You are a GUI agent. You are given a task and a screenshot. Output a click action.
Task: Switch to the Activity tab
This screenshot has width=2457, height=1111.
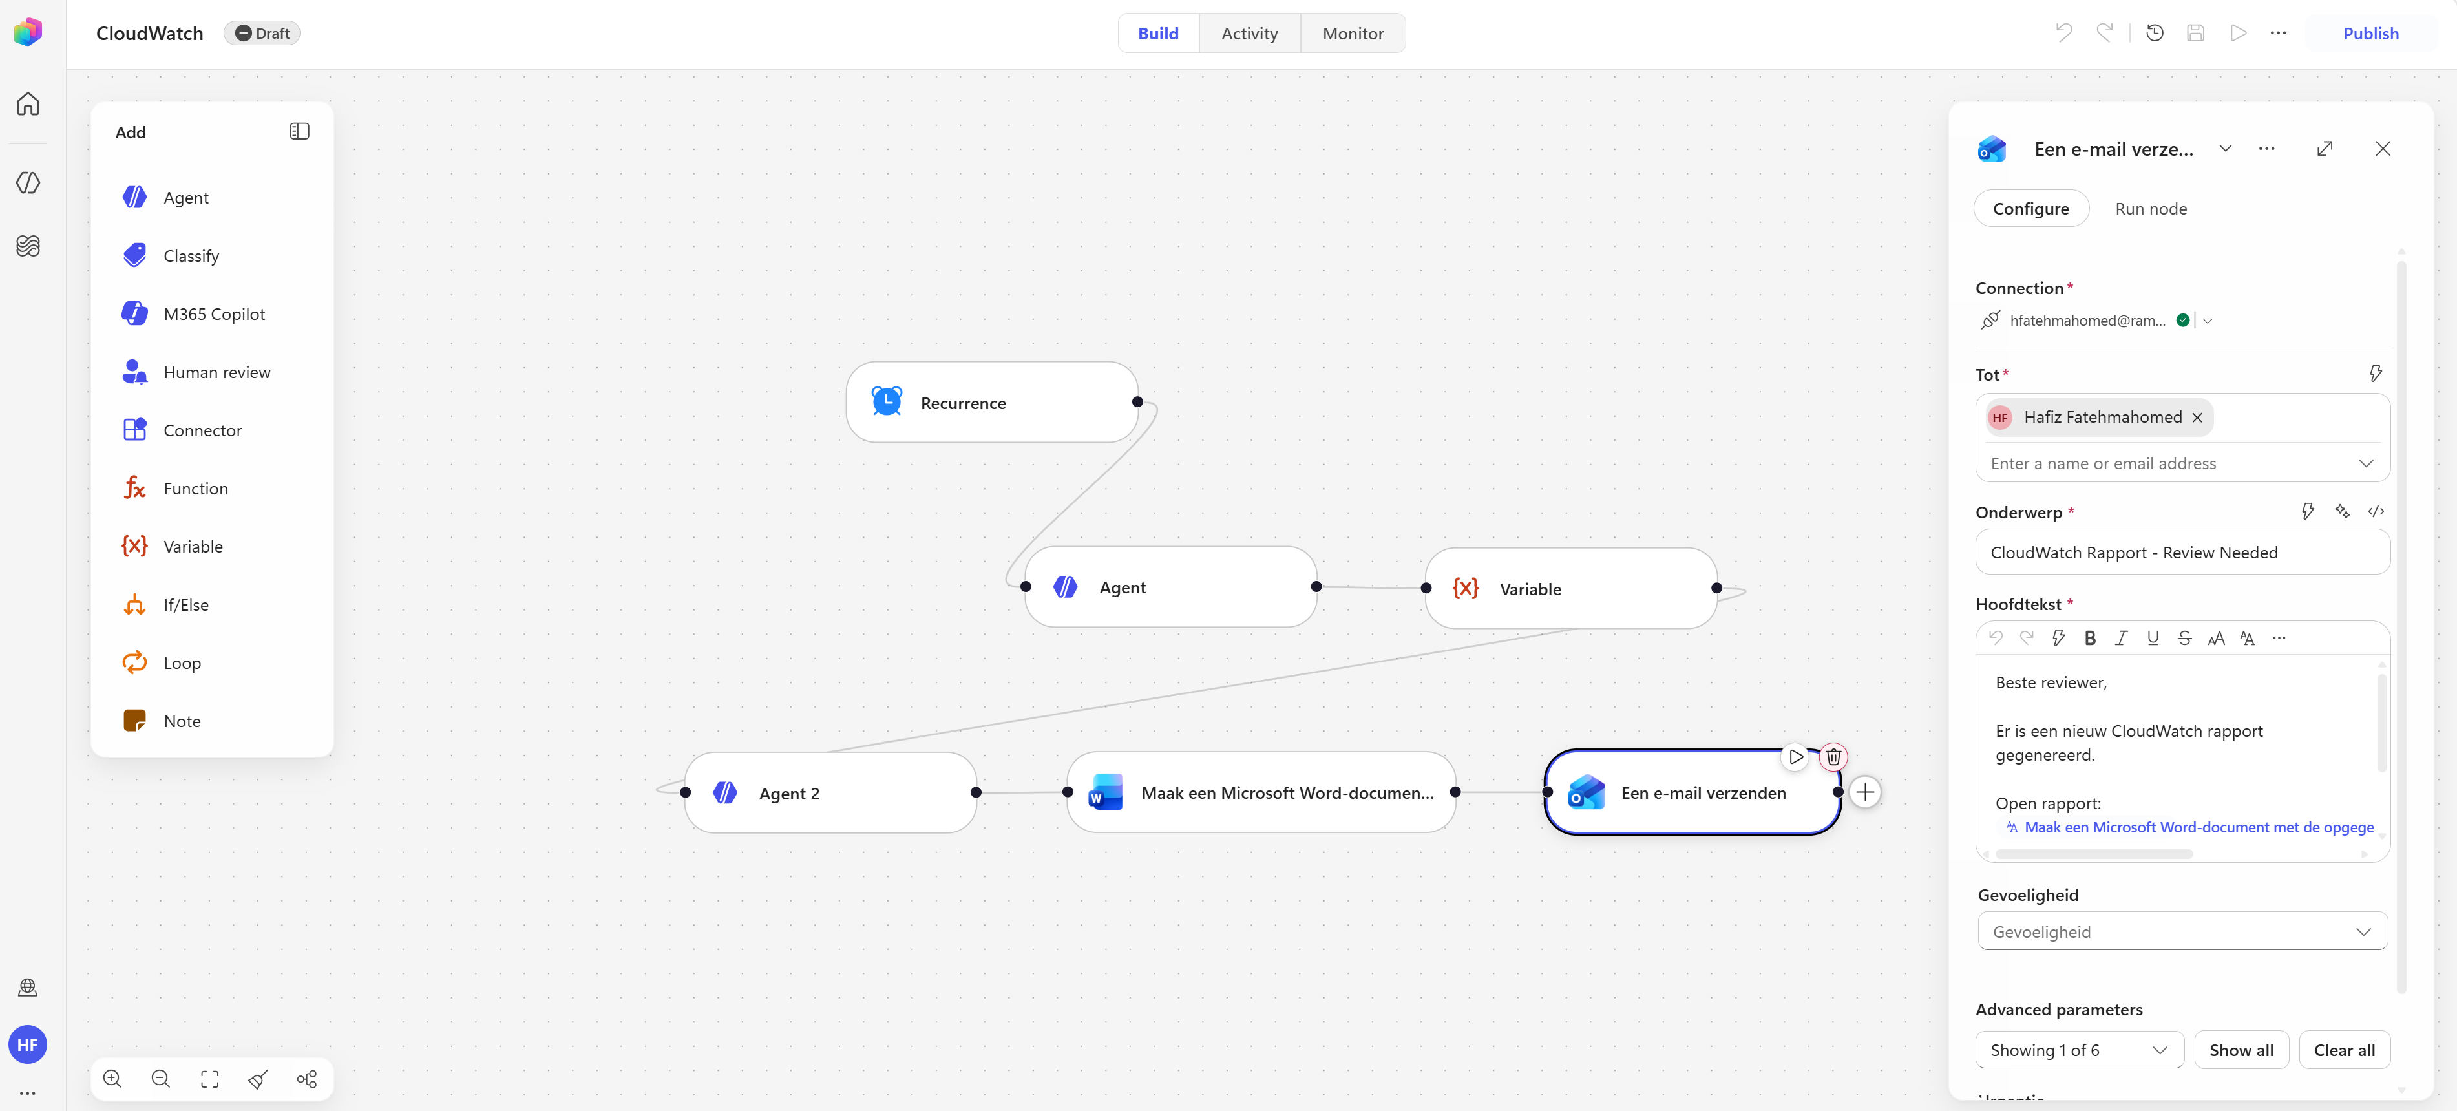[x=1249, y=34]
